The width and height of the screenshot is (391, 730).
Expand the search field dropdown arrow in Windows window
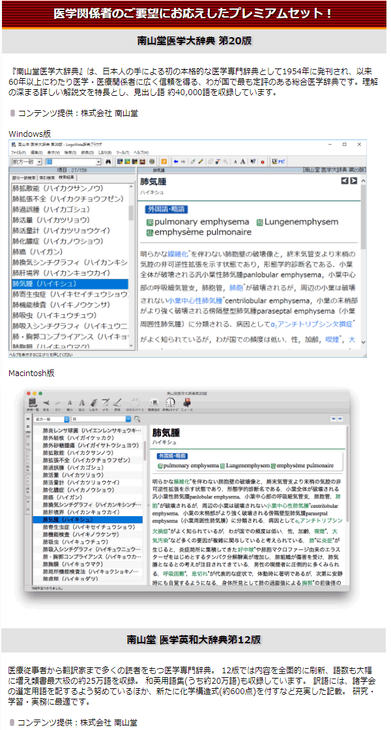click(98, 162)
